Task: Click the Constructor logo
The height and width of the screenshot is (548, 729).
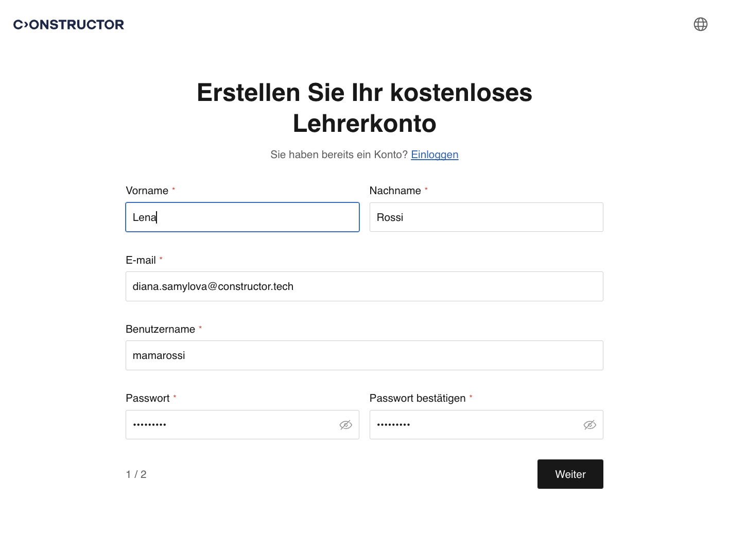Action: pos(68,25)
